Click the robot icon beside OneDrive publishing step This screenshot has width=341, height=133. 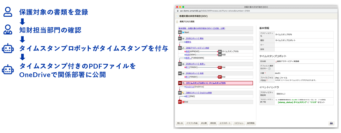pyautogui.click(x=8, y=70)
